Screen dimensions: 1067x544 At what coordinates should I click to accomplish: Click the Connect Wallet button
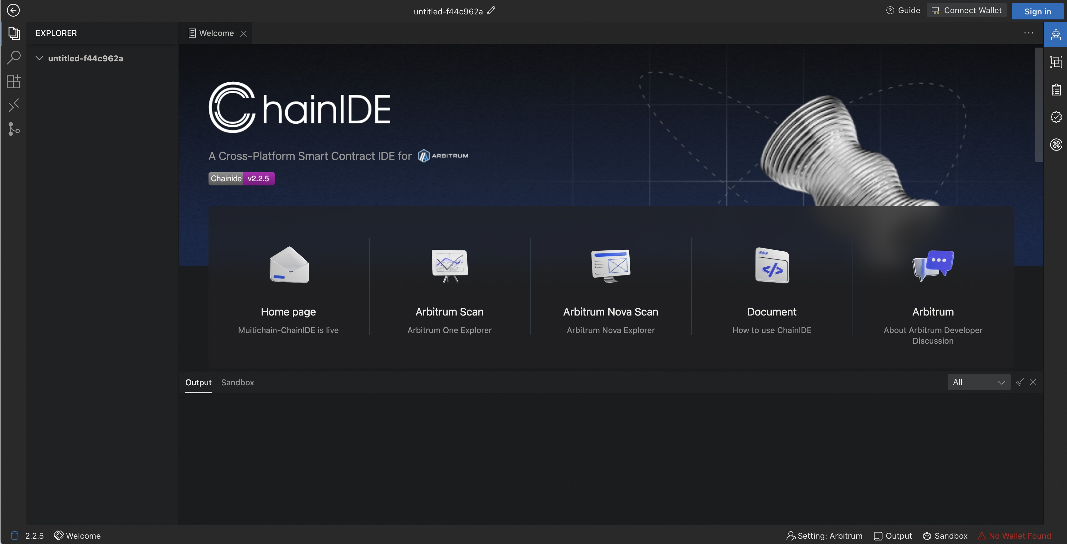966,10
